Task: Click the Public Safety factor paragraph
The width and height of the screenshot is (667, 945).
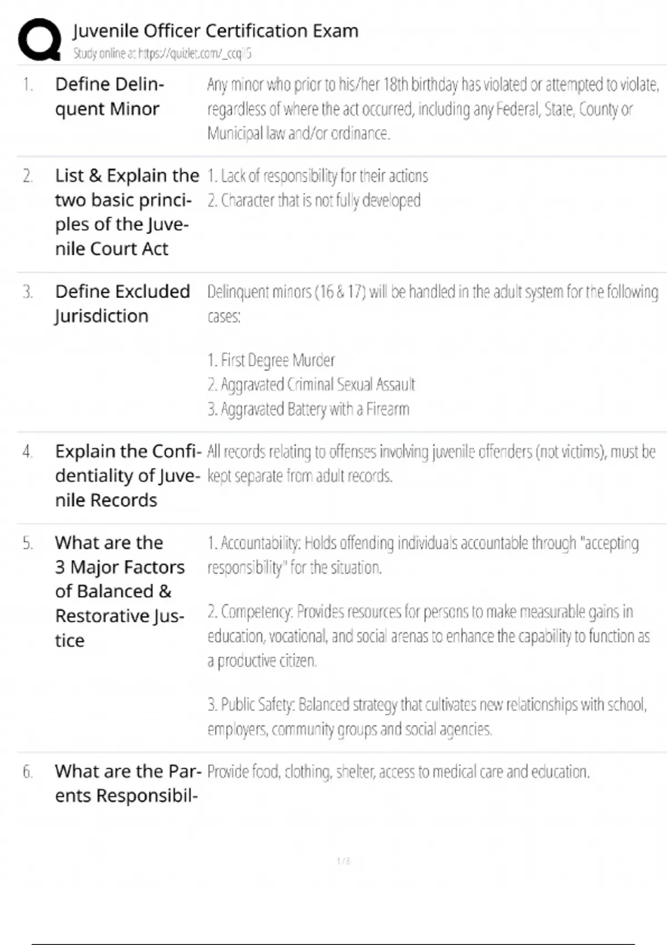Action: coord(427,717)
